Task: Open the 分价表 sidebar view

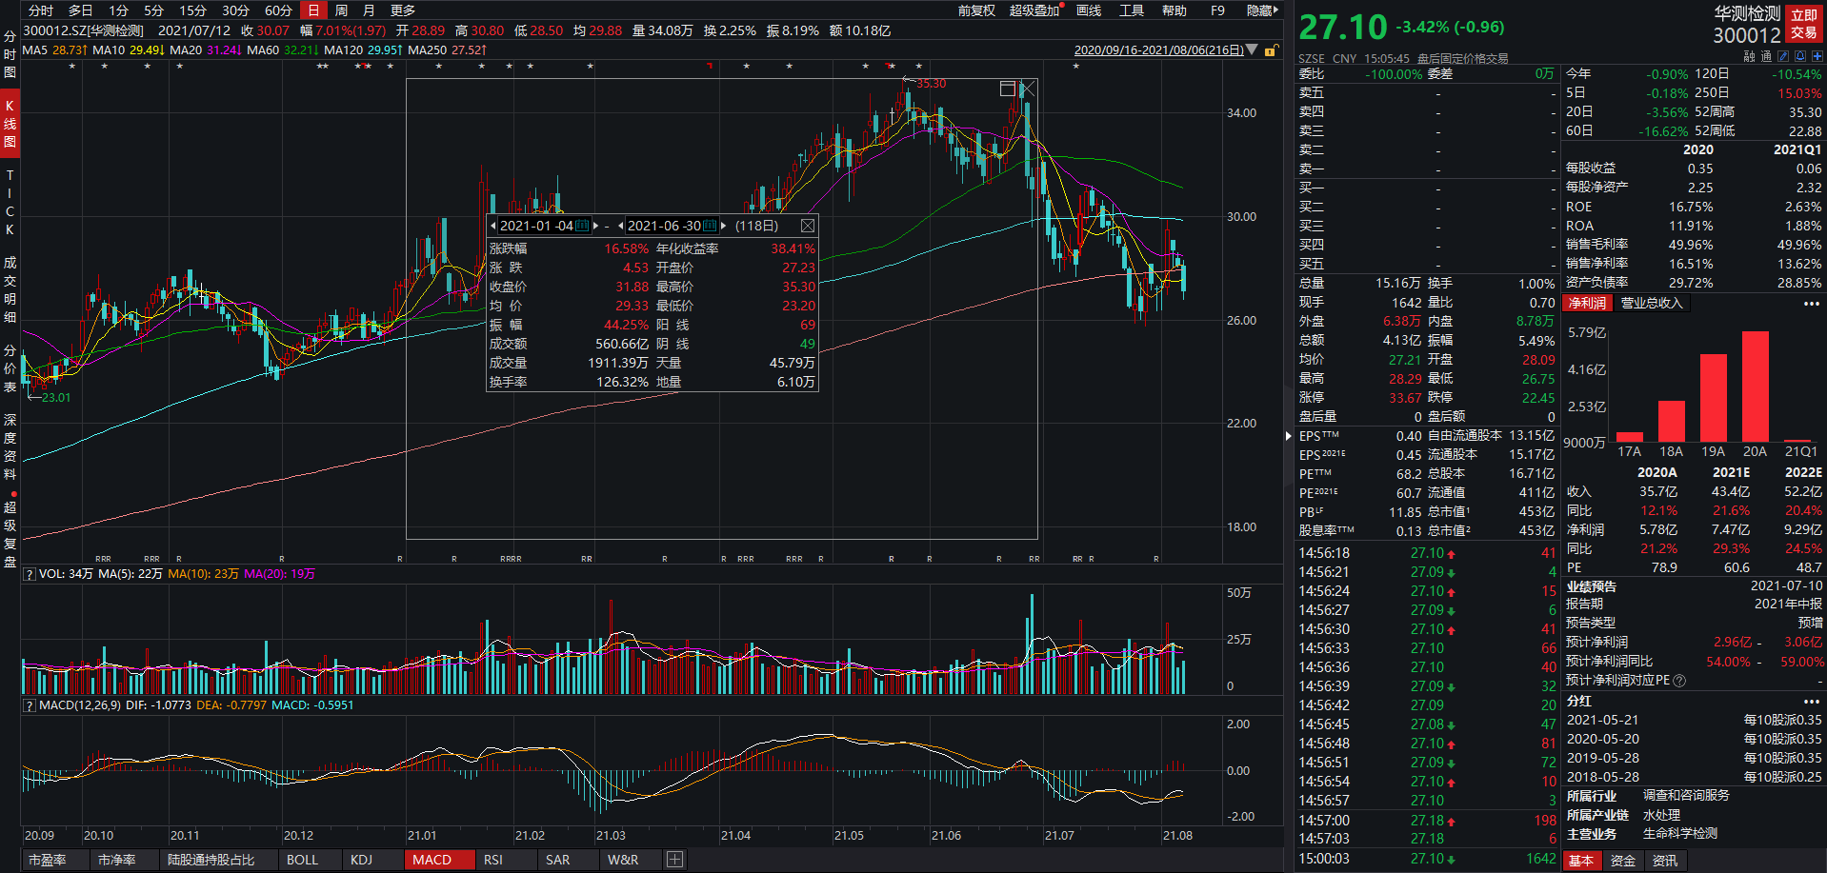Action: 10,367
